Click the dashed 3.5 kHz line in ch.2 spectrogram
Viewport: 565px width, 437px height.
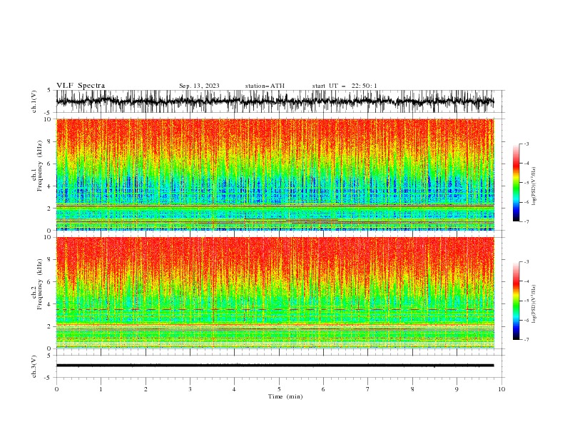click(275, 309)
